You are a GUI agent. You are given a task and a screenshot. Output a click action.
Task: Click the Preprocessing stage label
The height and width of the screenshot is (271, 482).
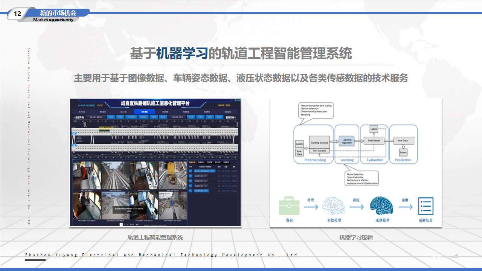315,160
